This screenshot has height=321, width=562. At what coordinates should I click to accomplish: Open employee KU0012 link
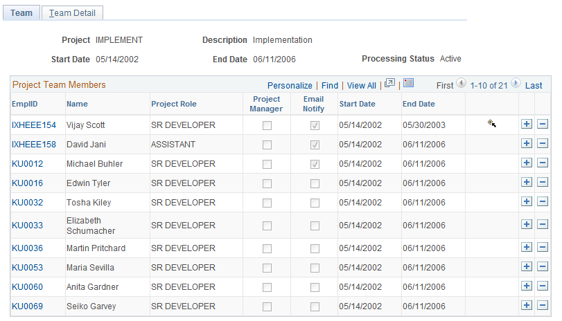click(27, 164)
